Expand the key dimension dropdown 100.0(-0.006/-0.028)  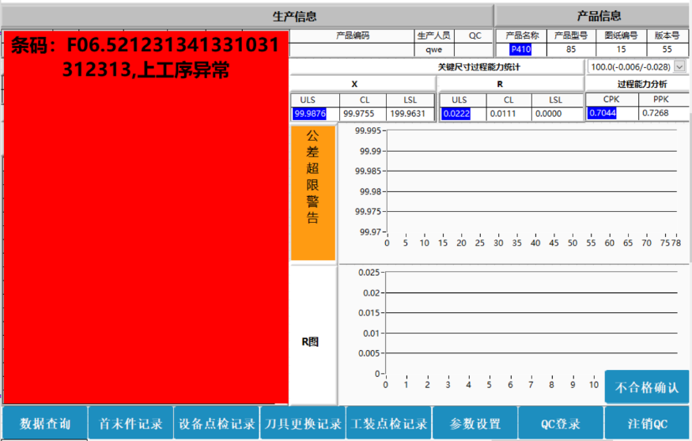tap(679, 66)
